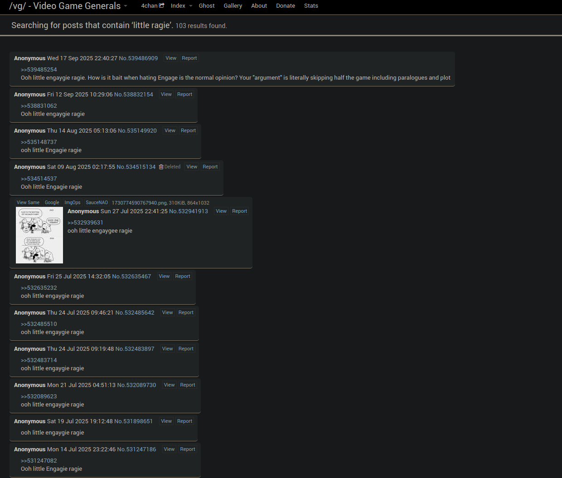This screenshot has width=562, height=478.
Task: Search the image with ImgOps
Action: (73, 202)
